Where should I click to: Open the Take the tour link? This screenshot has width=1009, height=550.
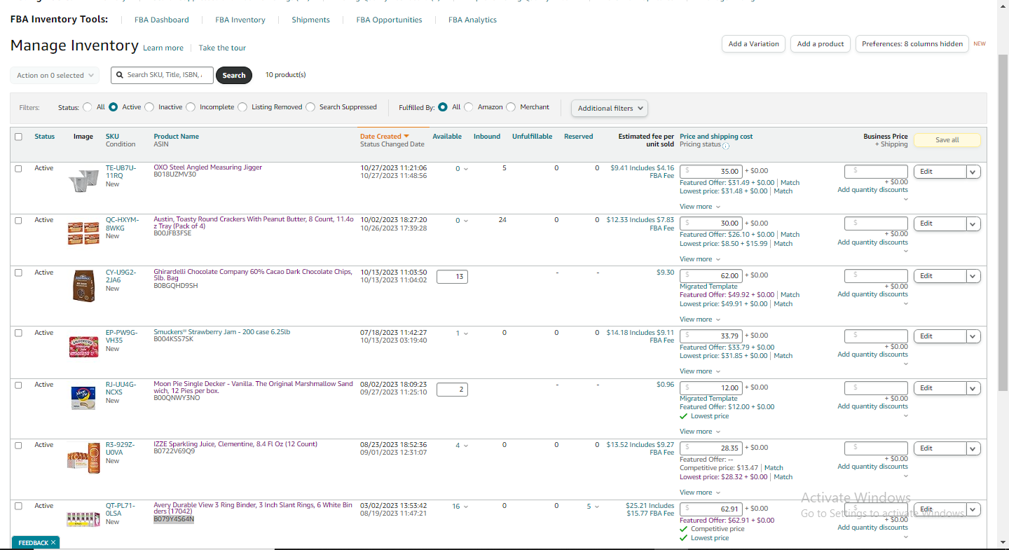tap(222, 48)
